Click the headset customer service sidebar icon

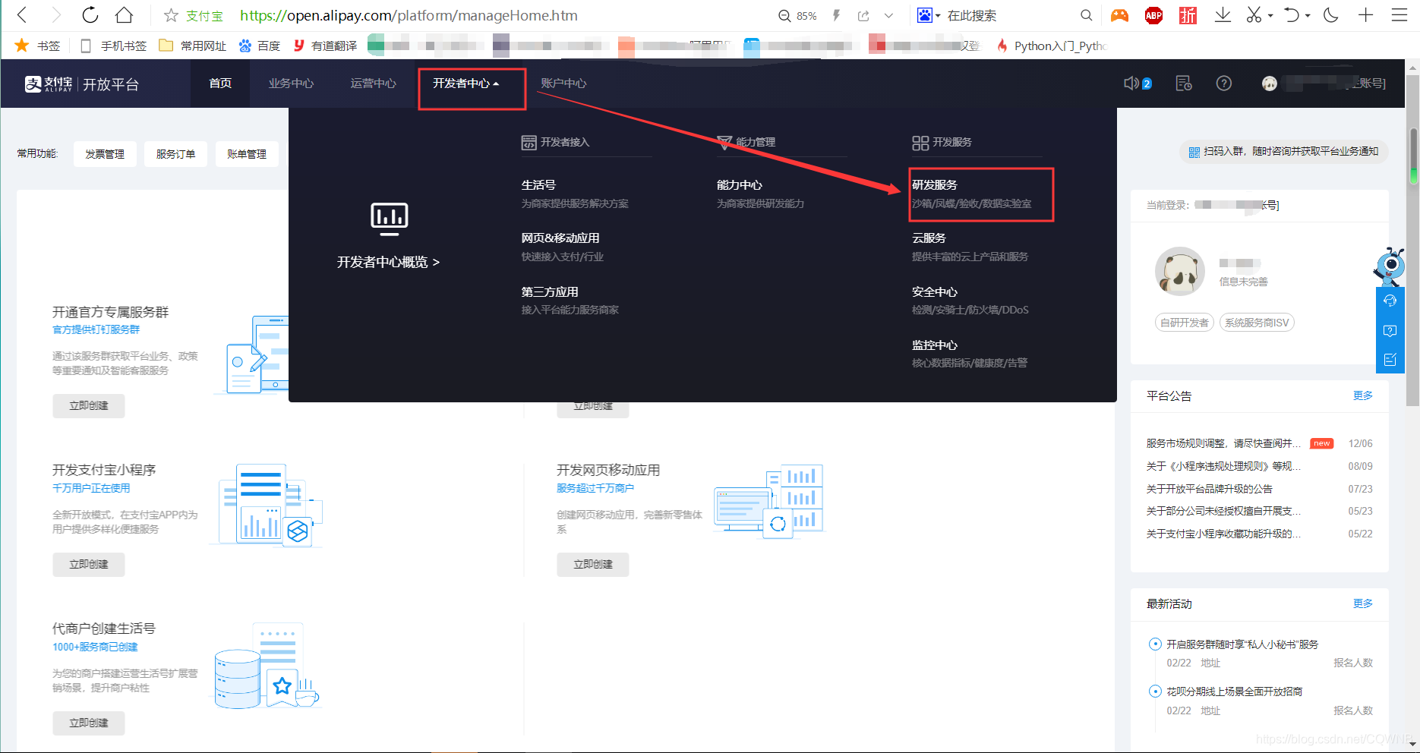[1390, 301]
